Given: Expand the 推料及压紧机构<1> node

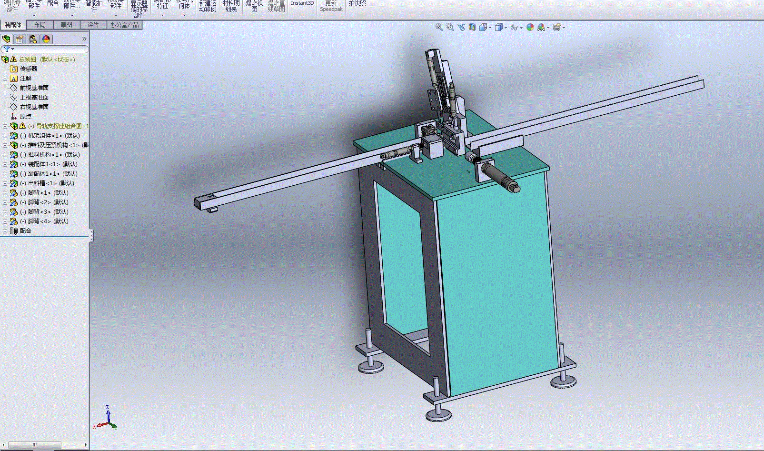Looking at the screenshot, I should [5, 145].
